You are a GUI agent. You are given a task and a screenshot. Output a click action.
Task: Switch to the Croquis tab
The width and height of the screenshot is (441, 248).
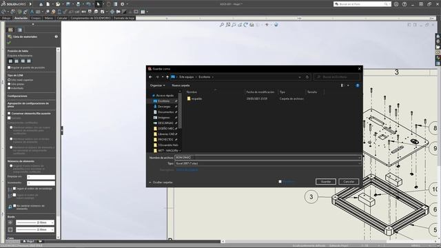point(36,18)
